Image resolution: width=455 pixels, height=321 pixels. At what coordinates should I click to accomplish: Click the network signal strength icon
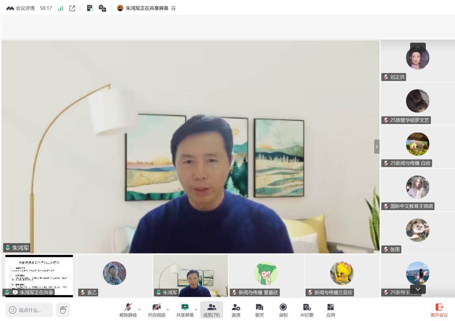tap(61, 8)
